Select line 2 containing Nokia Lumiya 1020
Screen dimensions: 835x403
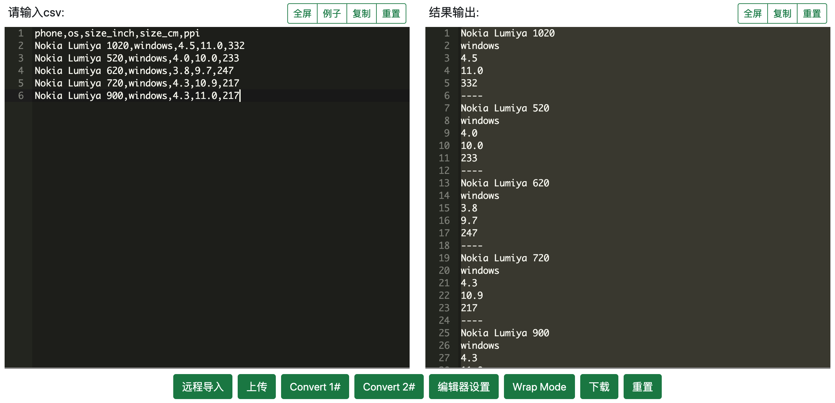tap(139, 46)
